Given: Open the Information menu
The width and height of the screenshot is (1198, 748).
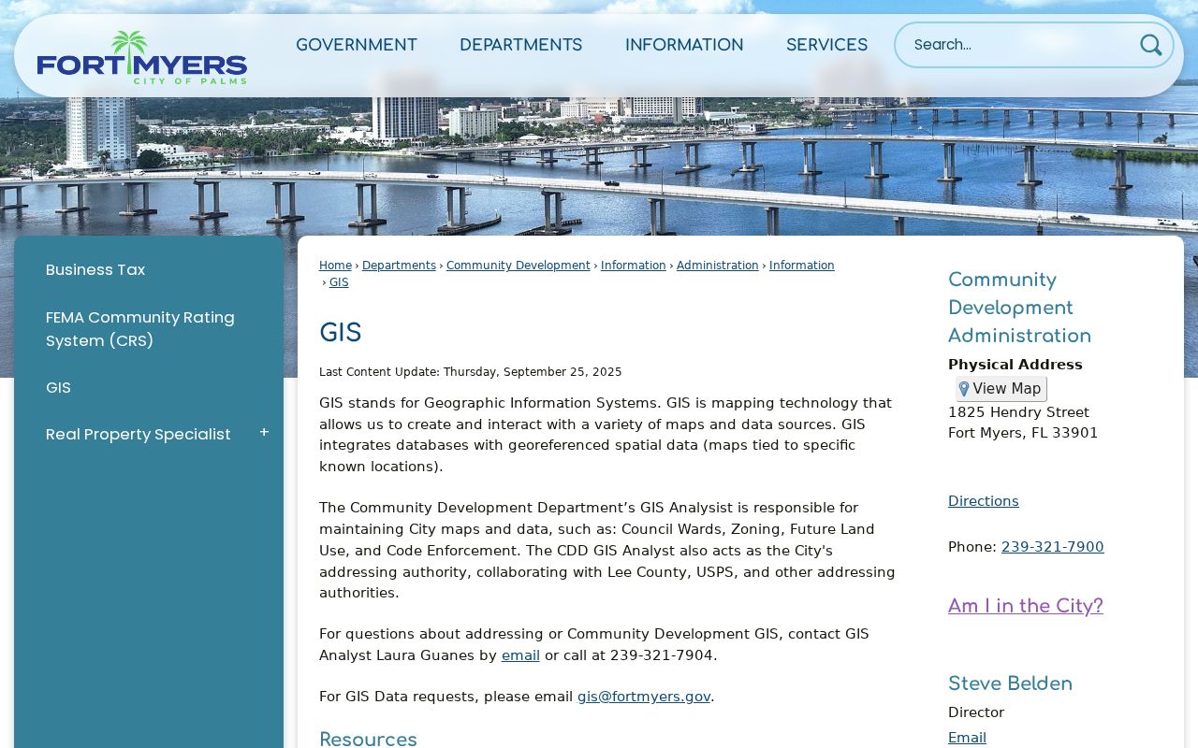Looking at the screenshot, I should (684, 45).
